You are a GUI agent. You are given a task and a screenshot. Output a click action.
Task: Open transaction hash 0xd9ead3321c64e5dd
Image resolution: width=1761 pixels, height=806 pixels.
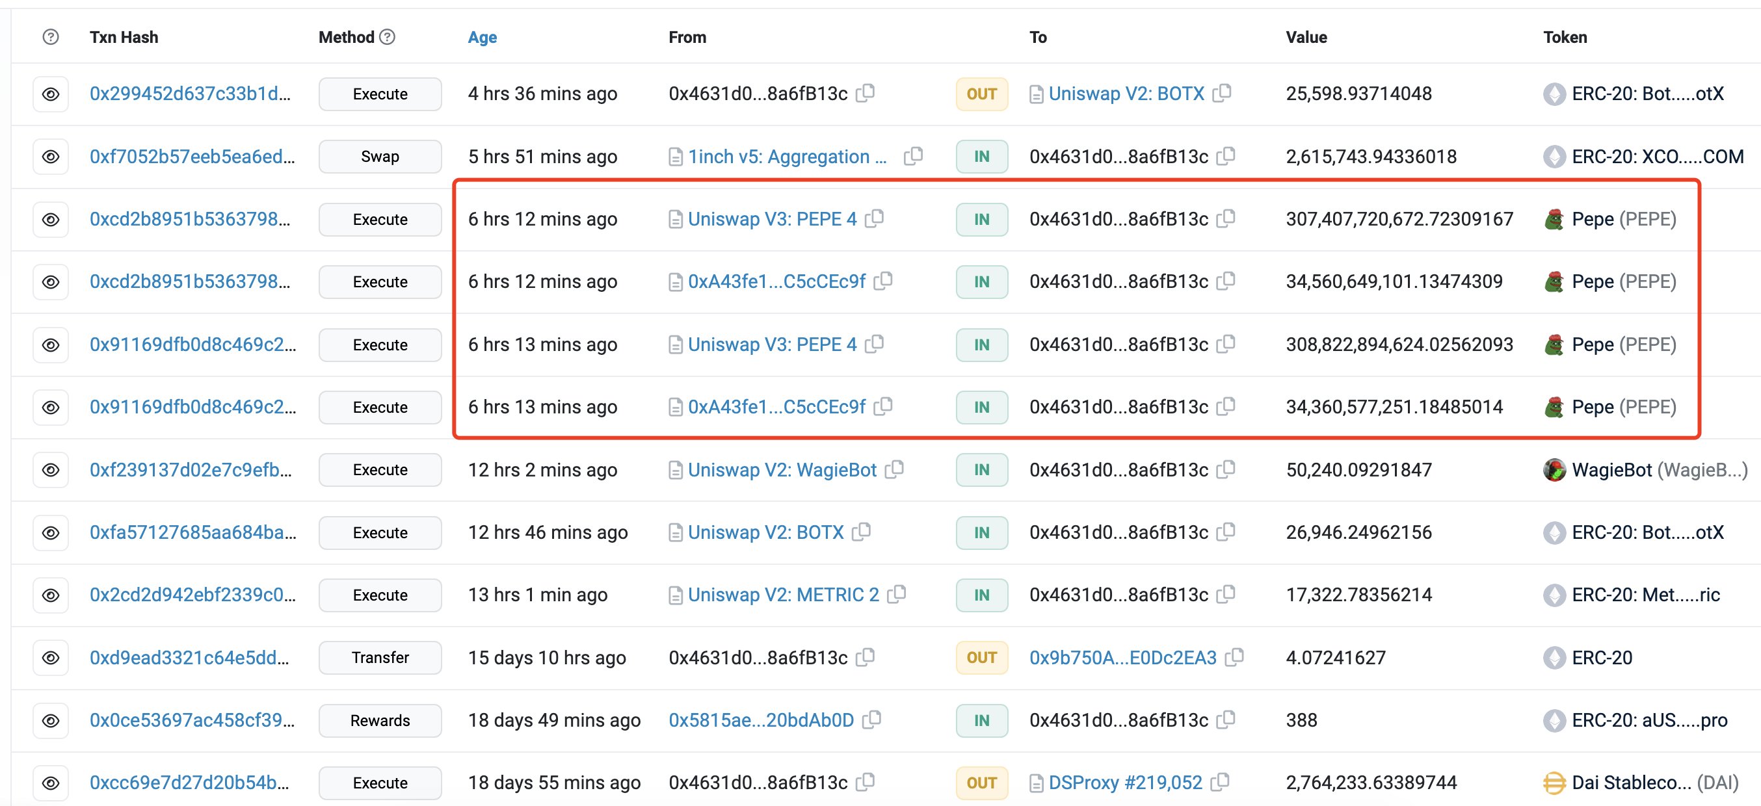click(x=189, y=658)
